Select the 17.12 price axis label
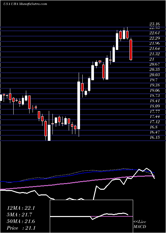Viewport: 166px width, 233px height. (154, 122)
